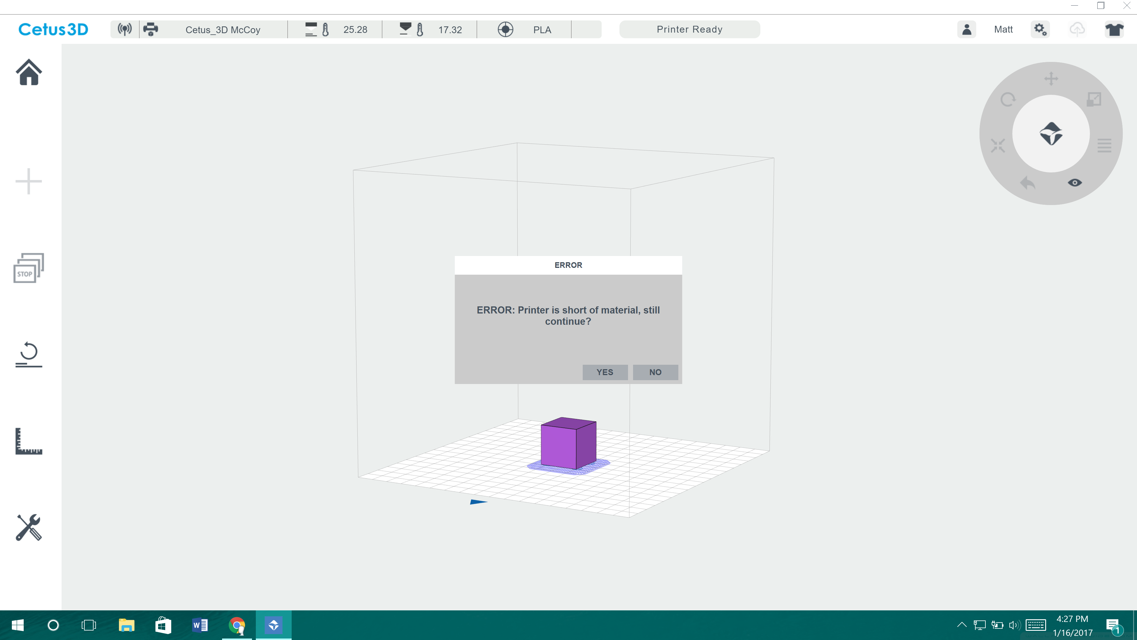Viewport: 1137px width, 640px height.
Task: Open the Cetus_3D McCoy printer selector
Action: pos(222,30)
